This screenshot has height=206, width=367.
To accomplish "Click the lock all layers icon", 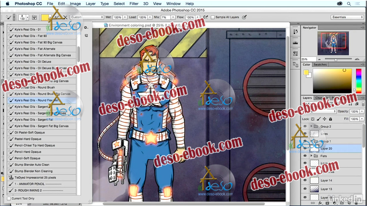I will click(330, 119).
